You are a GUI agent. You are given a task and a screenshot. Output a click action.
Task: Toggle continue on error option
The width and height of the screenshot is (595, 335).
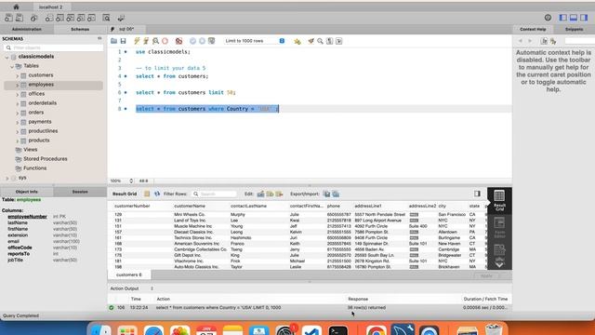[x=178, y=41]
